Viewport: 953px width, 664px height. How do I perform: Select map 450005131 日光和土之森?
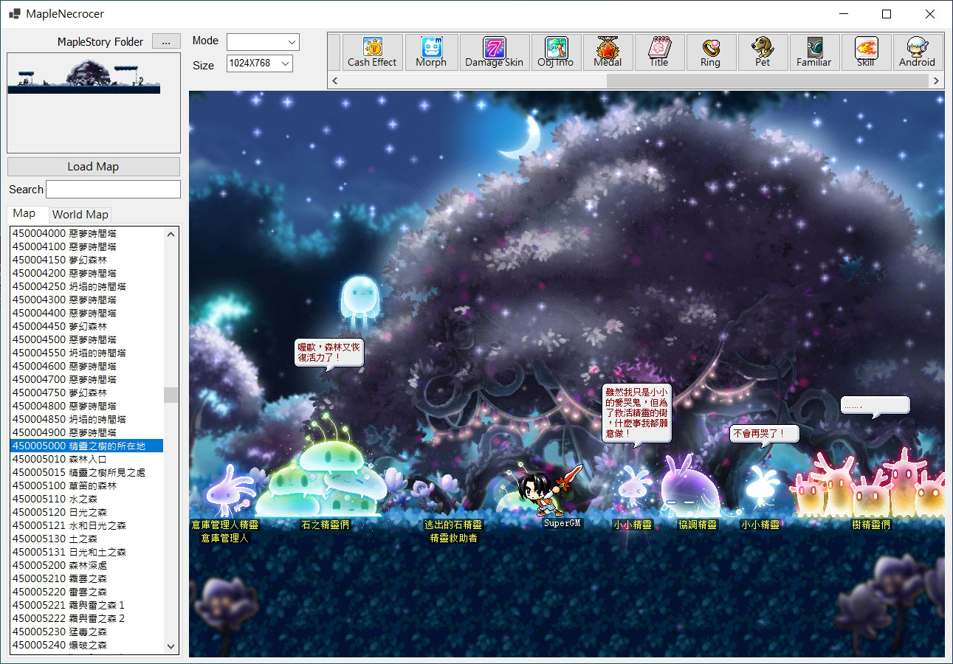click(86, 552)
